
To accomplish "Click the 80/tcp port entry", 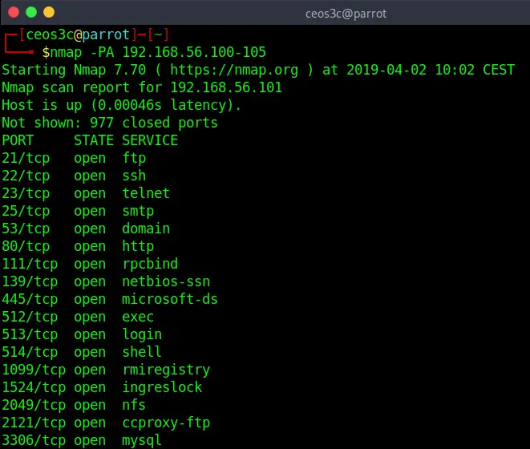I will pyautogui.click(x=26, y=246).
